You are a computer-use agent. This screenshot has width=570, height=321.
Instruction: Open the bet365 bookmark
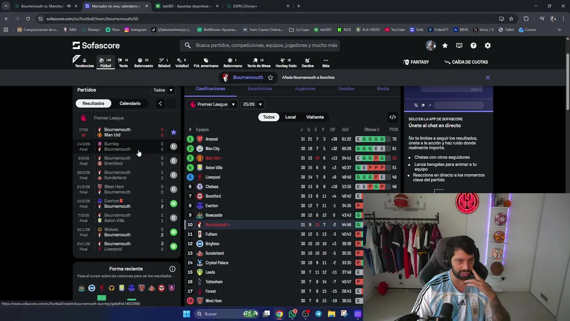(322, 30)
